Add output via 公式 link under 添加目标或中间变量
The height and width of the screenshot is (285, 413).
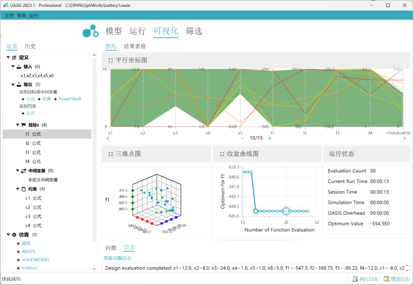click(x=31, y=99)
